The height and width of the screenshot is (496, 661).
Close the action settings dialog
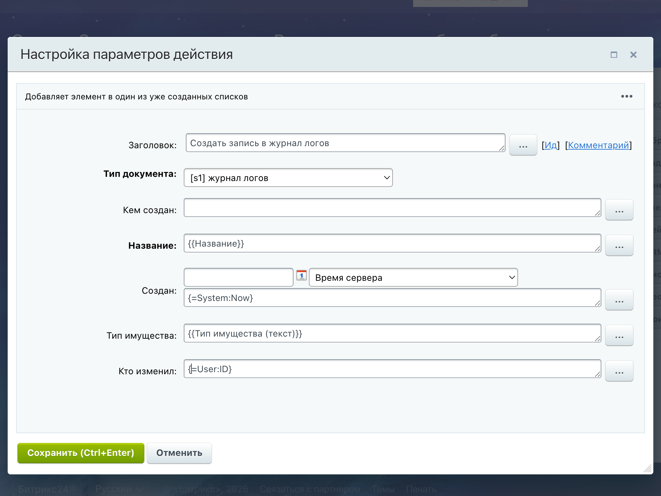pos(633,55)
